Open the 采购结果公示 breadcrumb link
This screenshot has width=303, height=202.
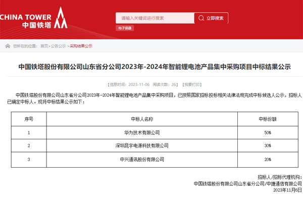81,45
